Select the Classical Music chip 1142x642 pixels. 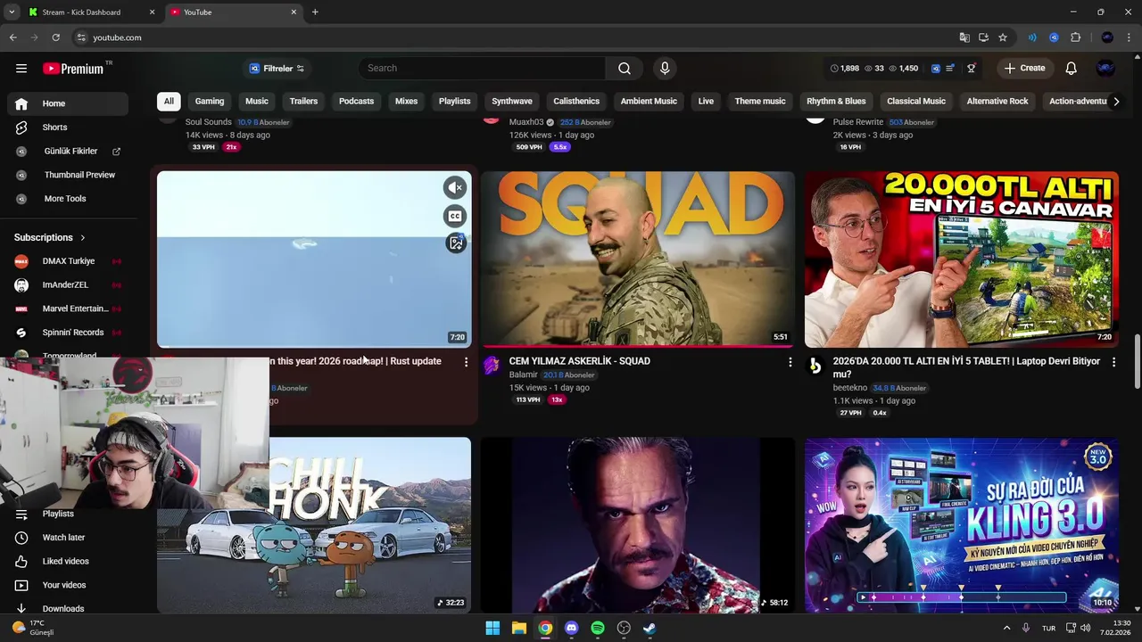[x=916, y=101]
